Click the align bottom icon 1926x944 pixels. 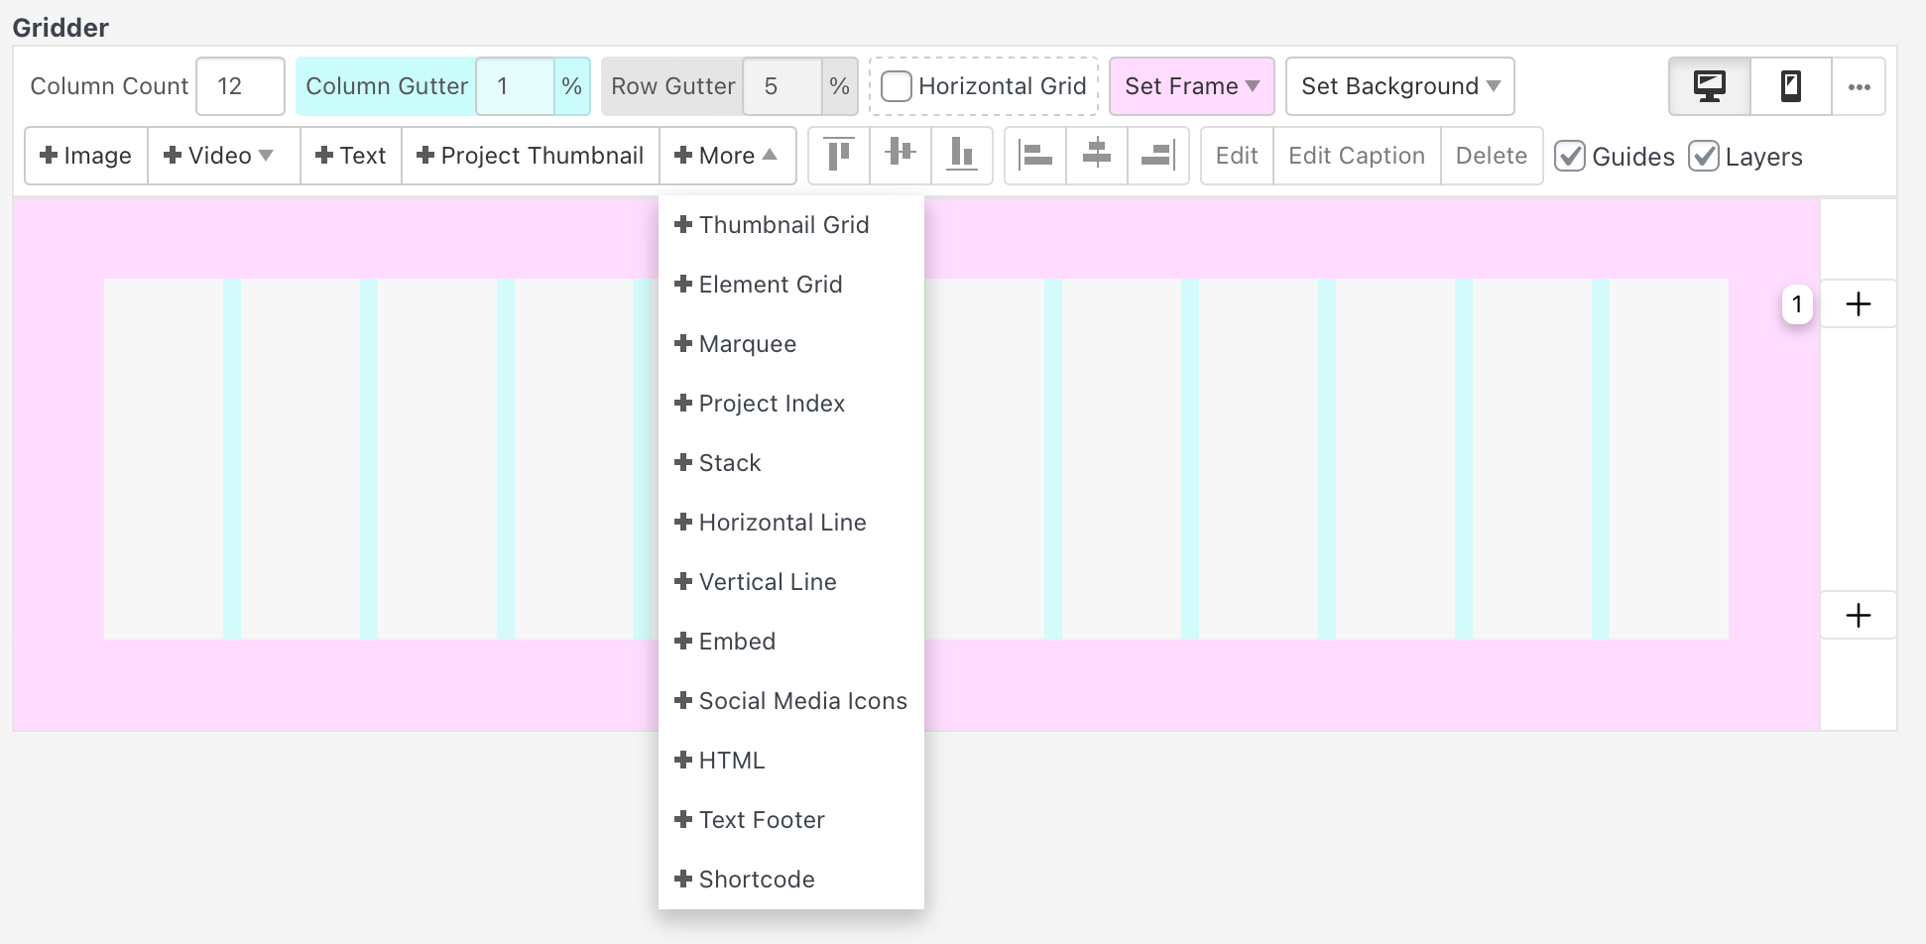pos(961,156)
